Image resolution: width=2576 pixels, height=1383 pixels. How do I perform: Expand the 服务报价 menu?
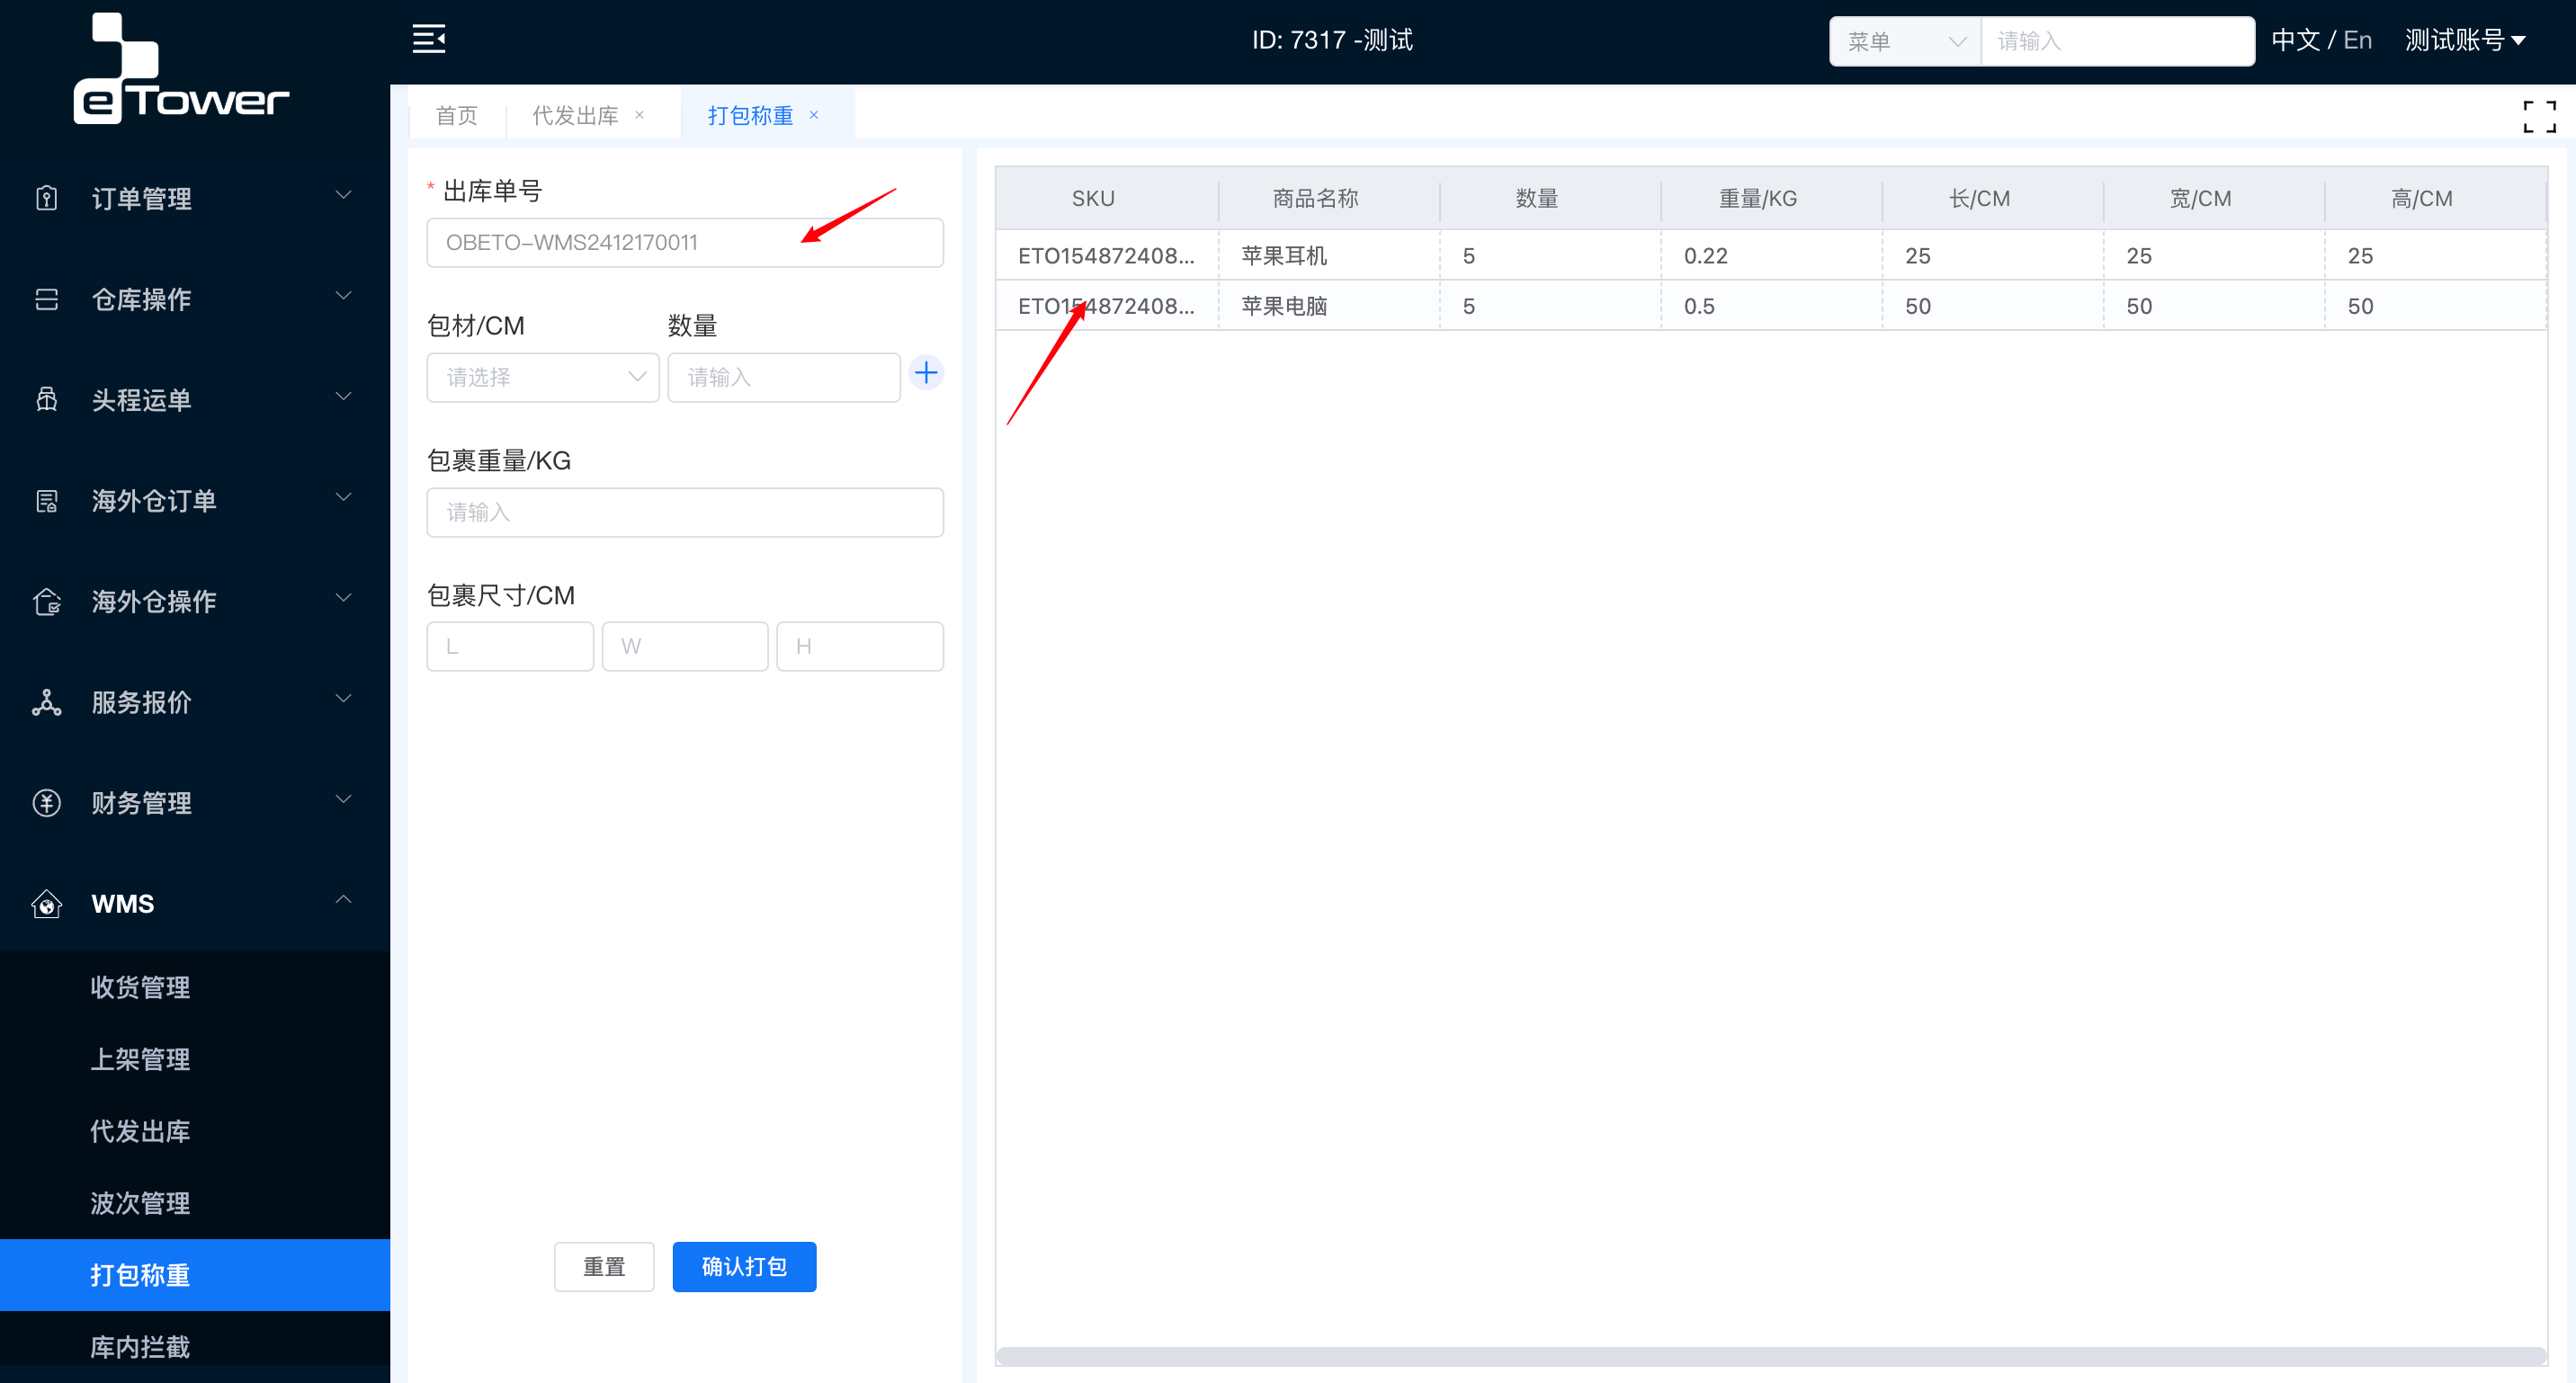pos(343,699)
